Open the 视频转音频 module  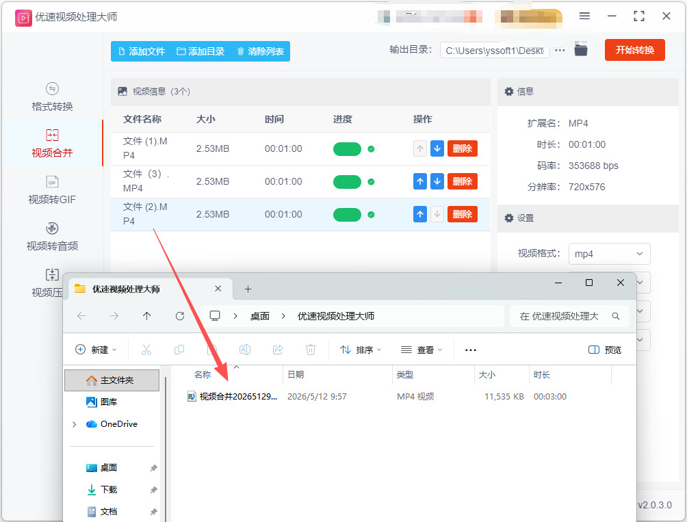click(52, 237)
